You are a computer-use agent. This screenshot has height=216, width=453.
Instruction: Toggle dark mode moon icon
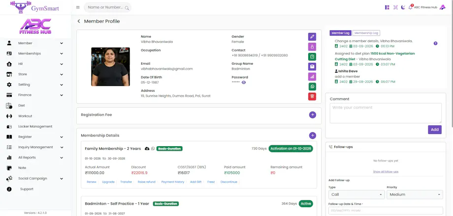point(403,7)
